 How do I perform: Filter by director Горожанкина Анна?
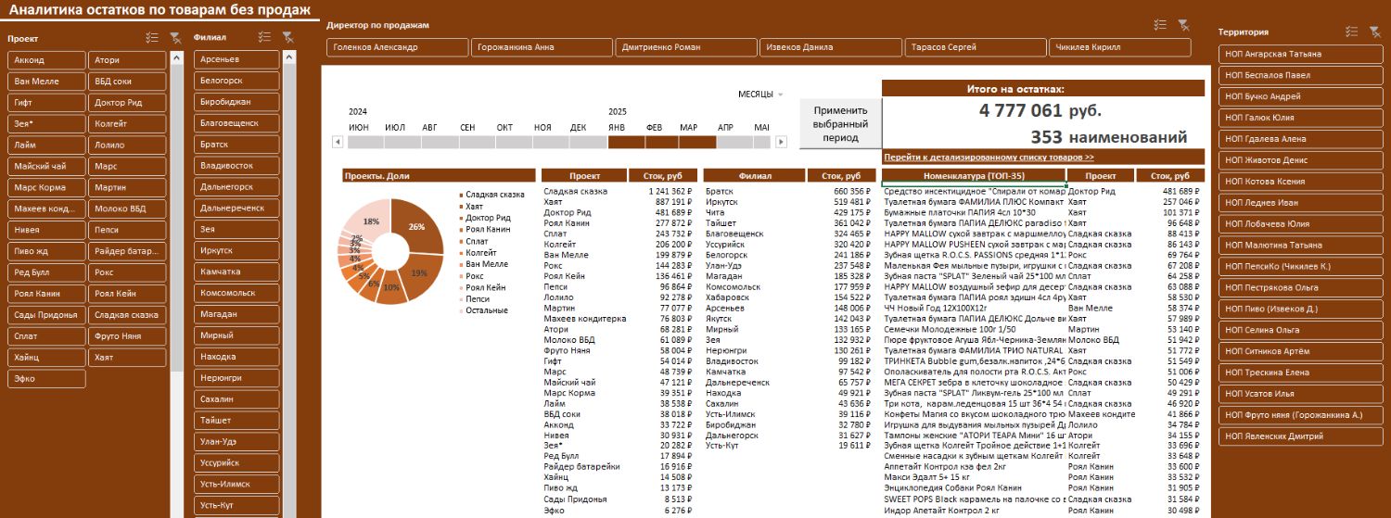[542, 47]
